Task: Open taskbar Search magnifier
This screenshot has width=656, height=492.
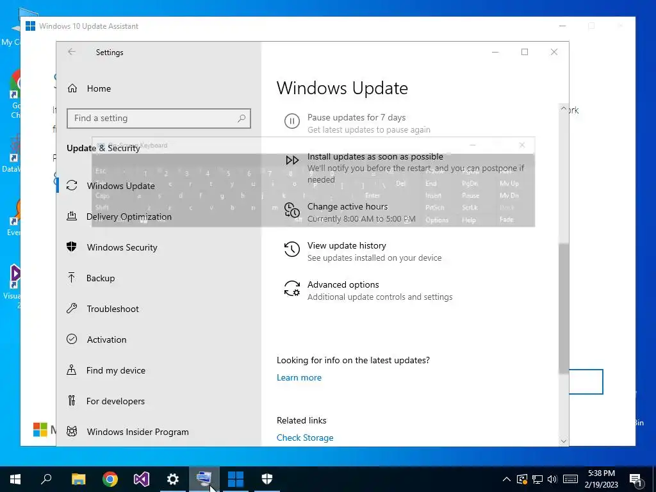Action: (46, 479)
